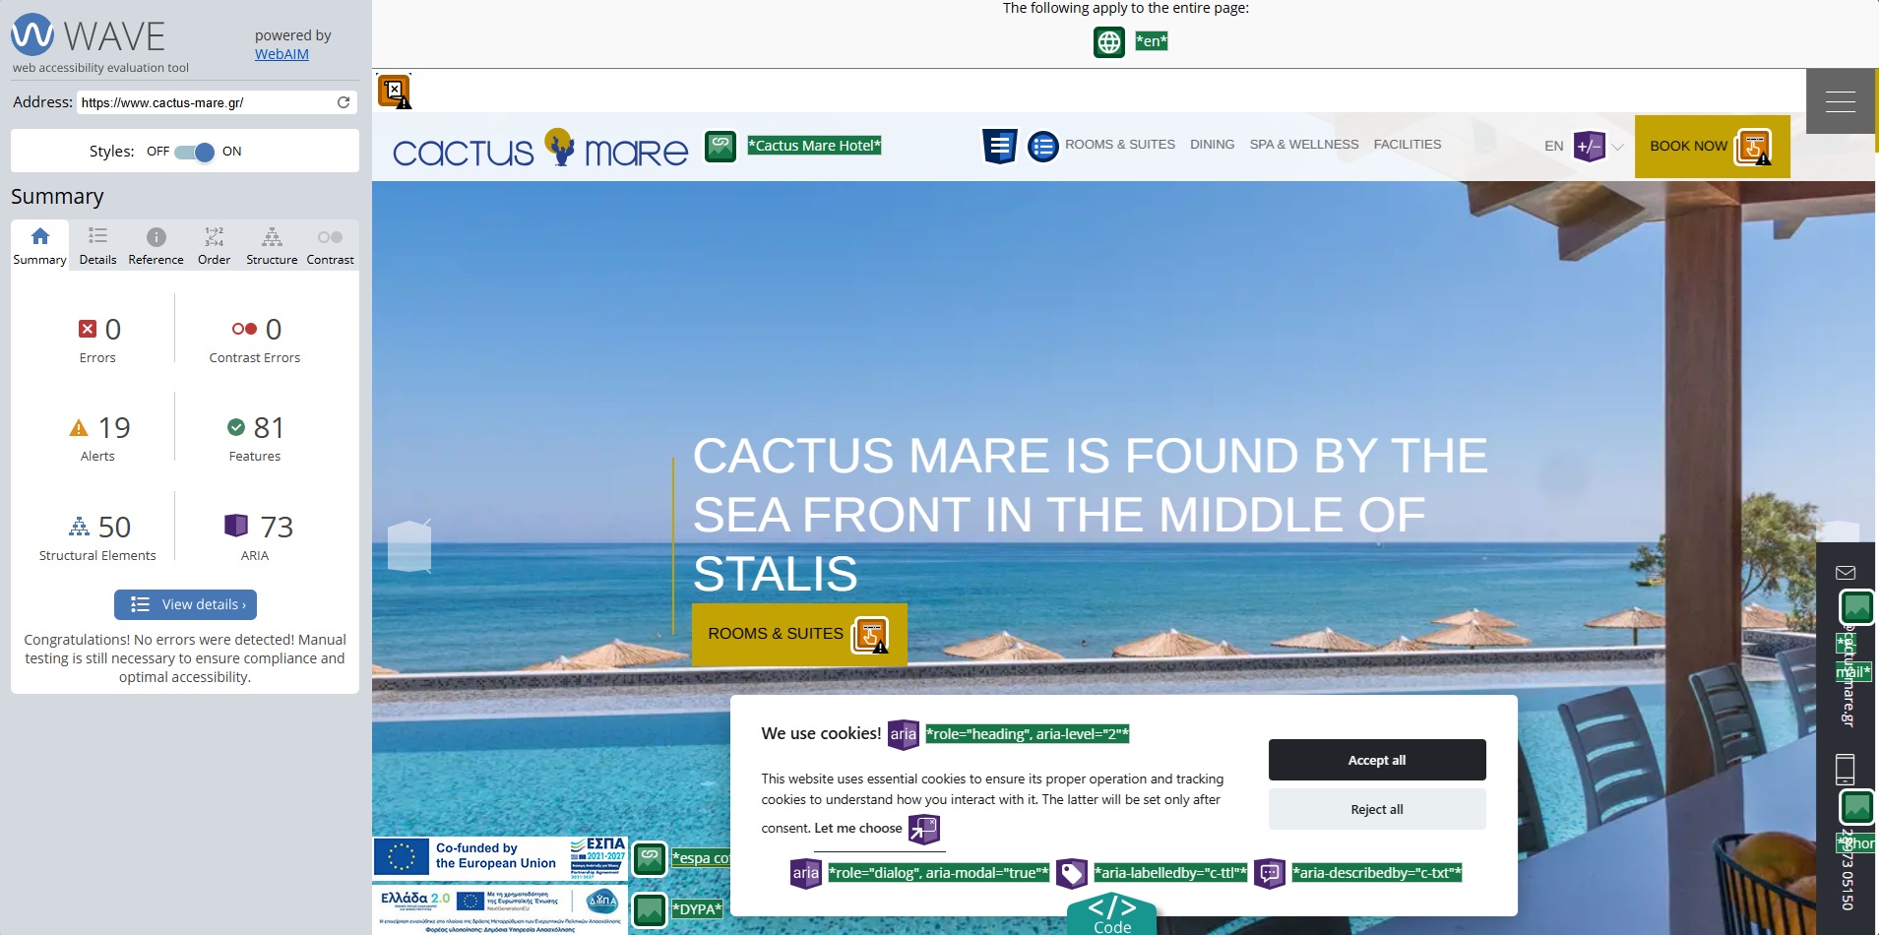Open the Code panel tab
The height and width of the screenshot is (935, 1879).
pos(1112,914)
